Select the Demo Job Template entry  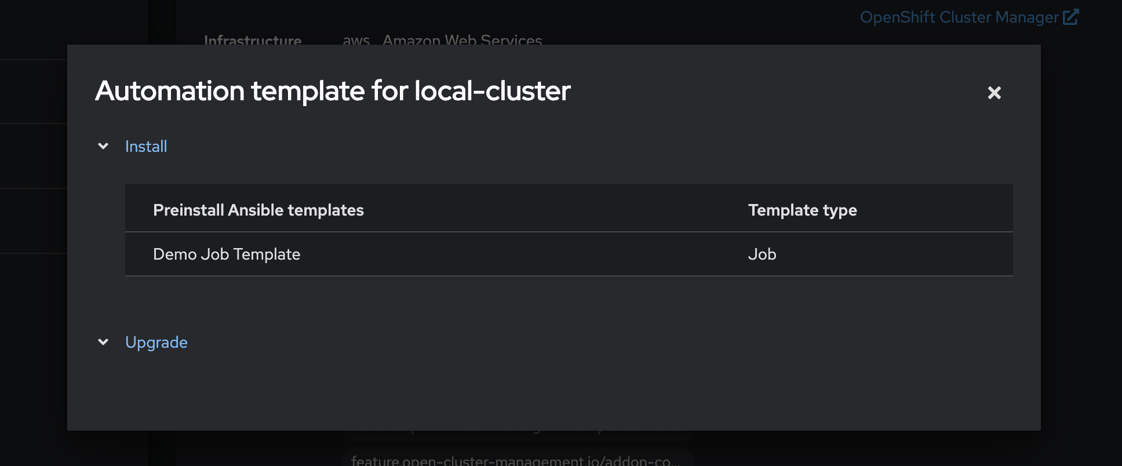point(227,254)
